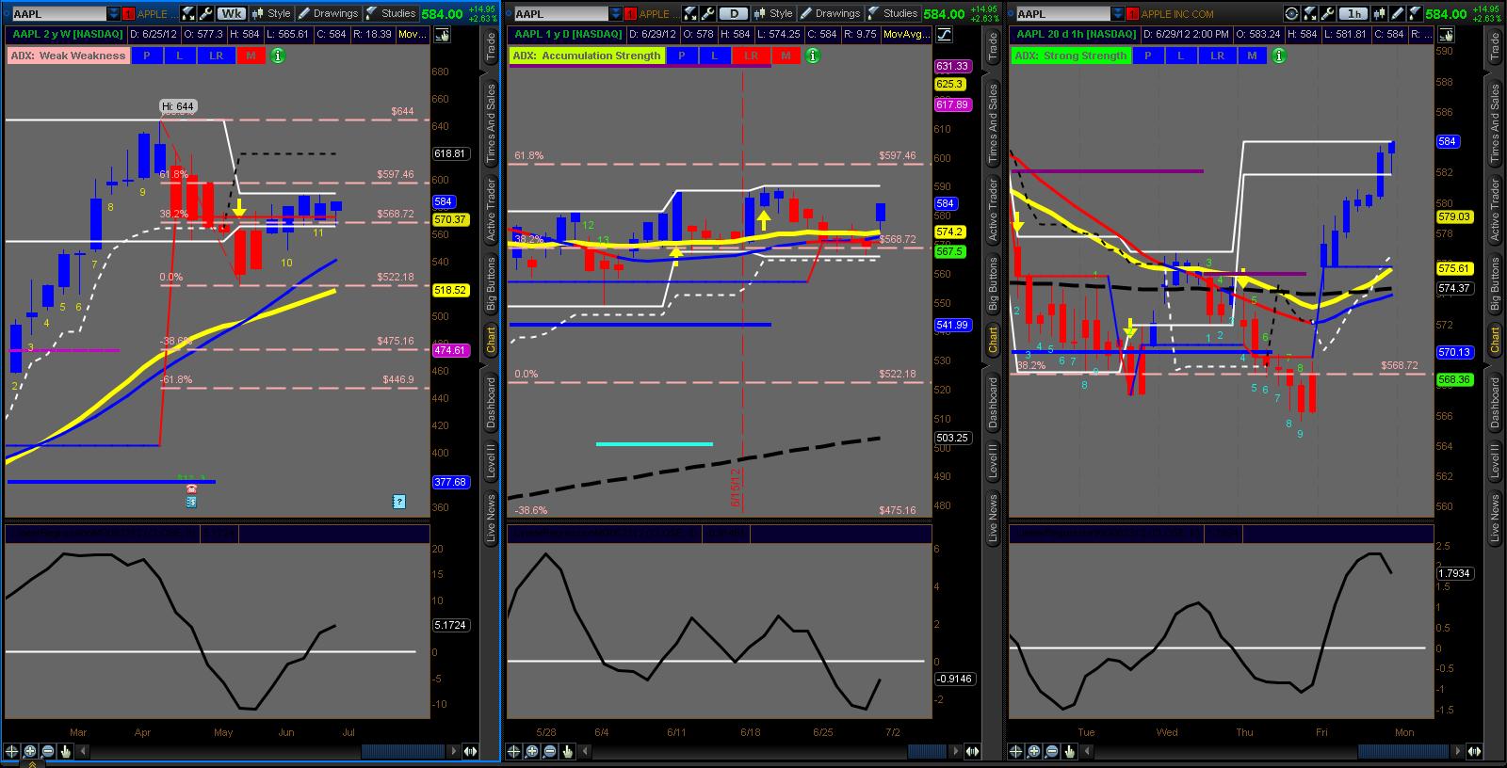Toggle hourly chart header hand-pointer icon

[x=1446, y=34]
